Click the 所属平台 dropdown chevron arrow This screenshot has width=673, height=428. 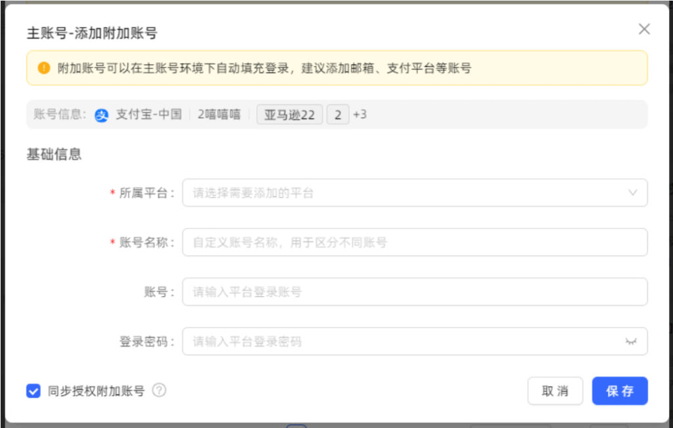coord(632,192)
